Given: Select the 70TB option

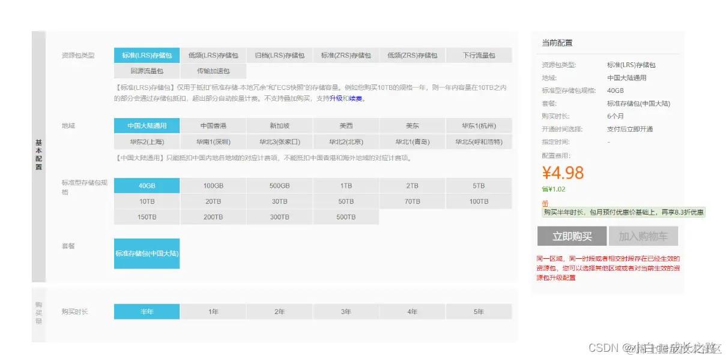Looking at the screenshot, I should [x=413, y=201].
